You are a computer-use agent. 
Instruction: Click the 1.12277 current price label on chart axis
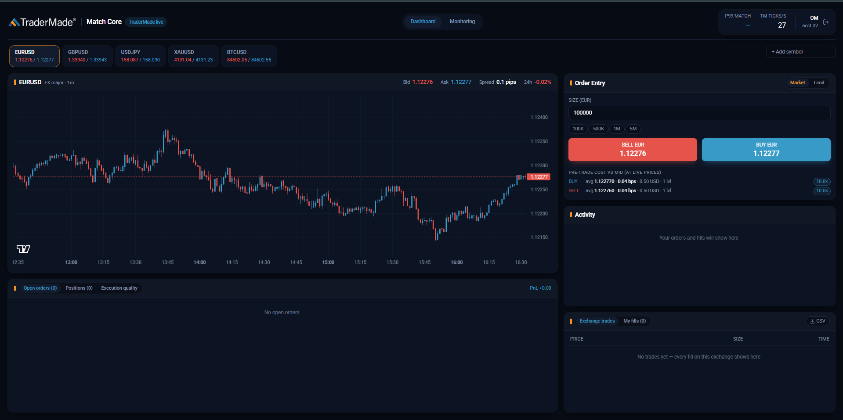539,177
